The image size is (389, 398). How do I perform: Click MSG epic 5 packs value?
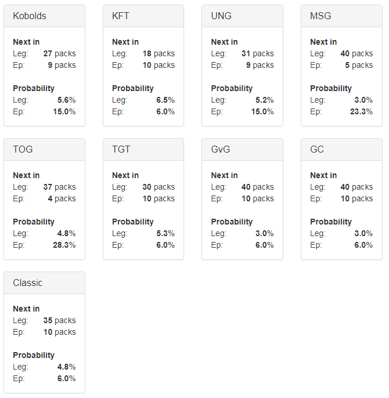(x=359, y=65)
